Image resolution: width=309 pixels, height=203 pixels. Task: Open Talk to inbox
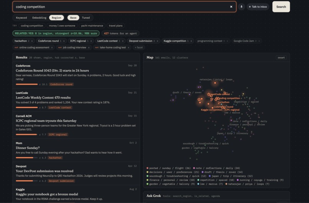coord(258,7)
